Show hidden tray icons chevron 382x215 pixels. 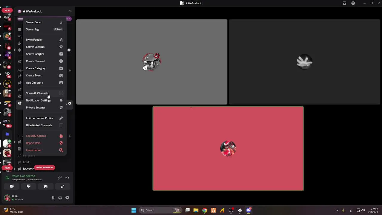tap(337, 210)
